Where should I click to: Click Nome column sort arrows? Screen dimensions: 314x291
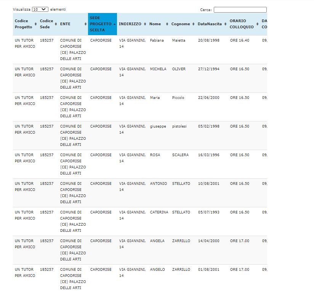[x=167, y=24]
